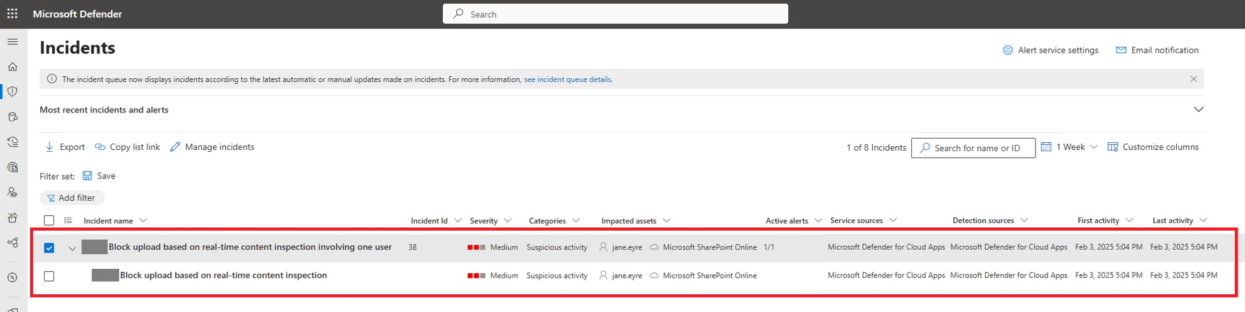The image size is (1245, 312).
Task: Click Add filter button
Action: 71,198
